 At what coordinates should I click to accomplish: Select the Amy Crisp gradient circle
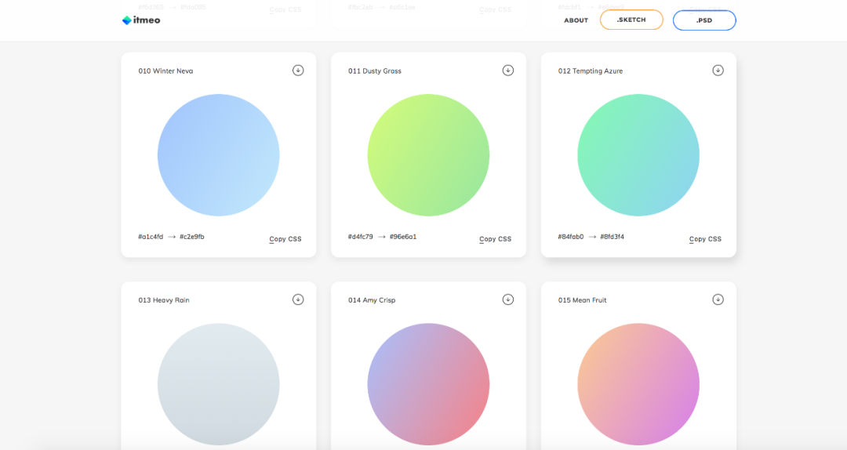pyautogui.click(x=428, y=384)
